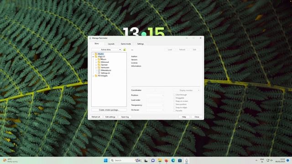Toggle the Click through checkbox
The image size is (292, 164).
click(x=174, y=95)
